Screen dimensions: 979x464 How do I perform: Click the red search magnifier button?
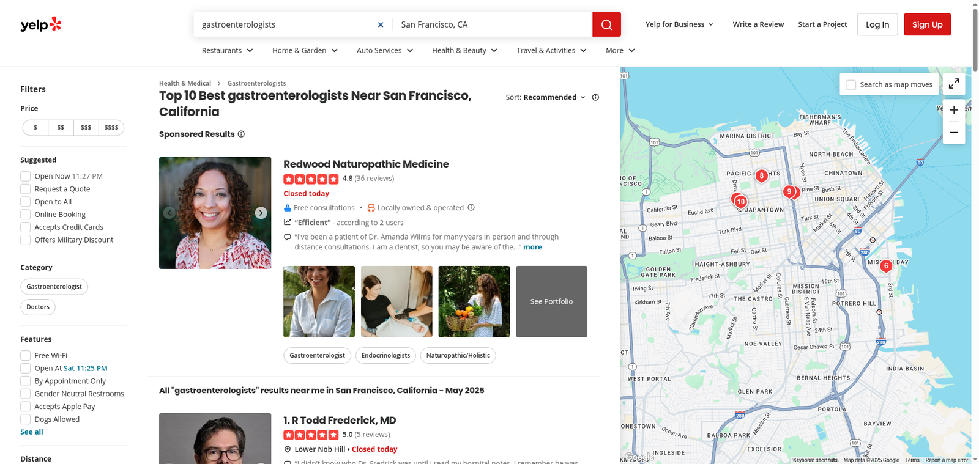pos(606,24)
